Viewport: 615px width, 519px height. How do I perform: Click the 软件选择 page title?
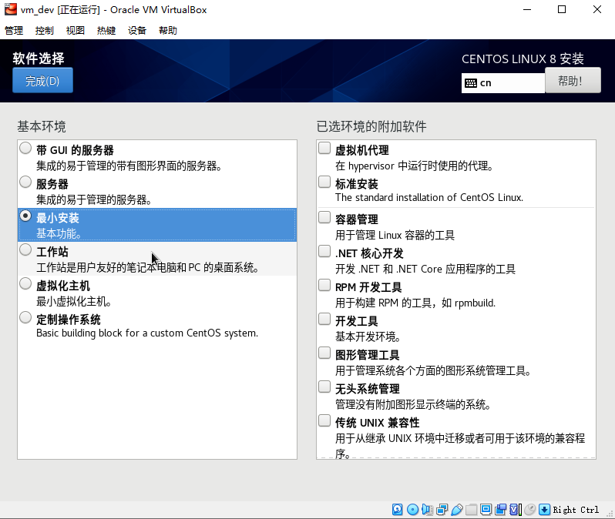pyautogui.click(x=39, y=59)
